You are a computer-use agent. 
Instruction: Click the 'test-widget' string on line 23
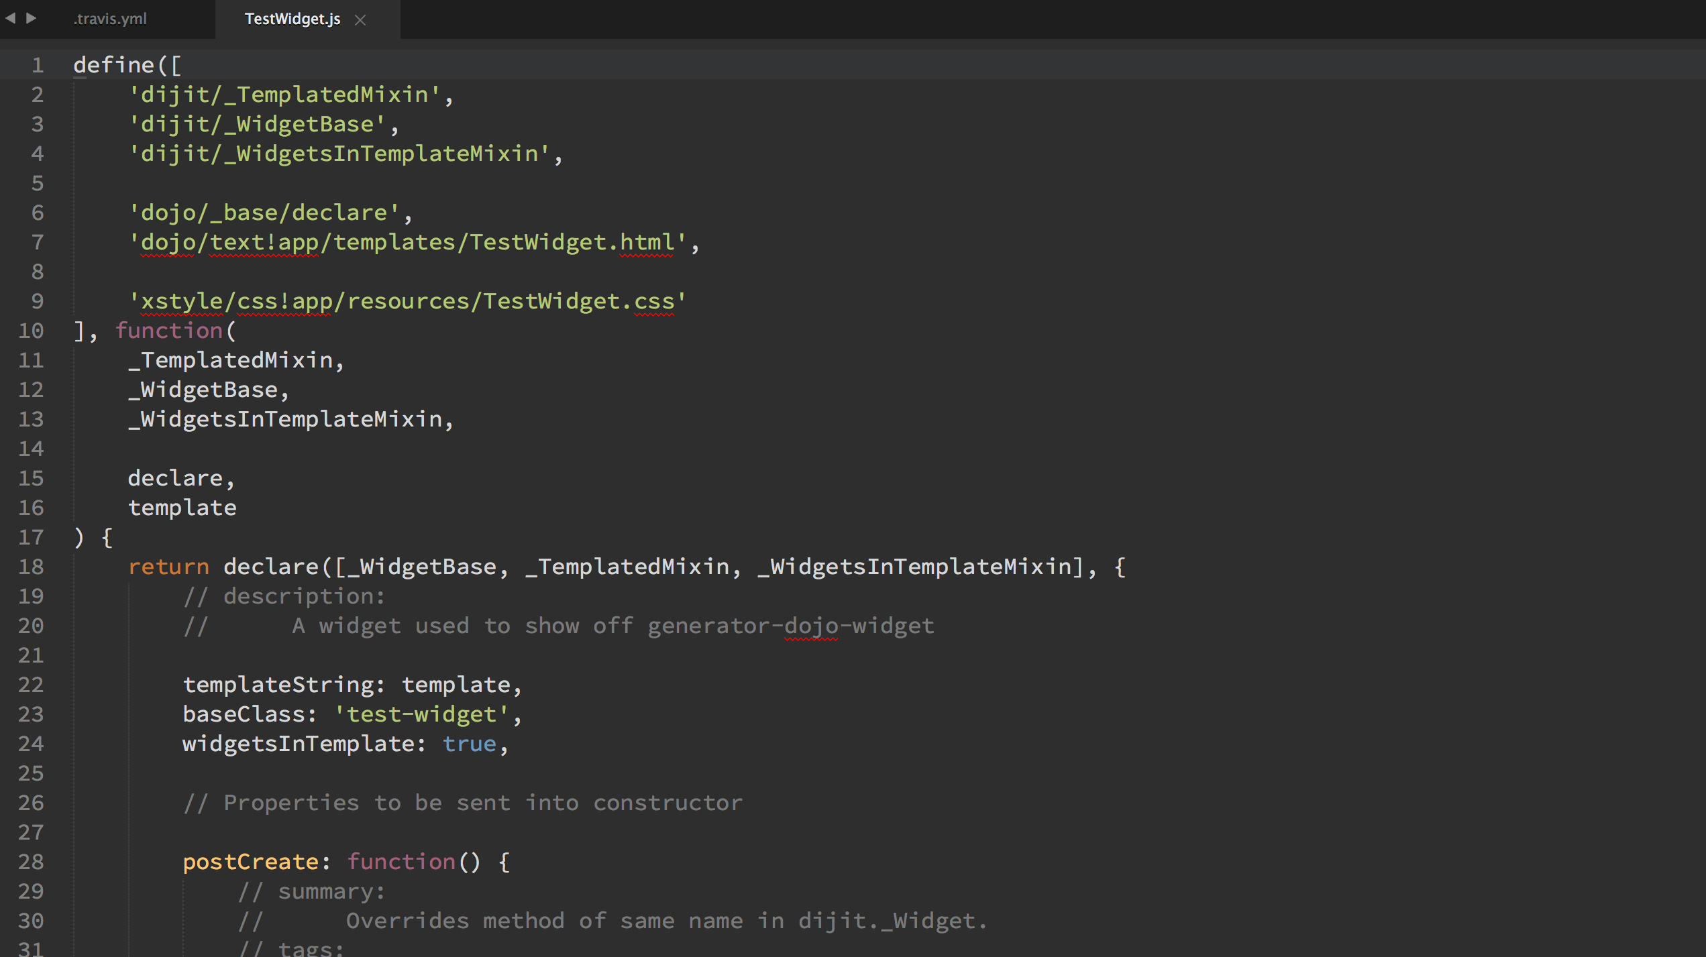(421, 714)
